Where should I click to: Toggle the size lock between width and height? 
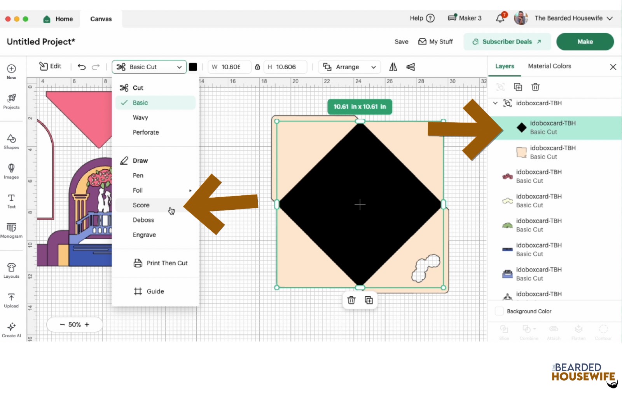click(257, 67)
